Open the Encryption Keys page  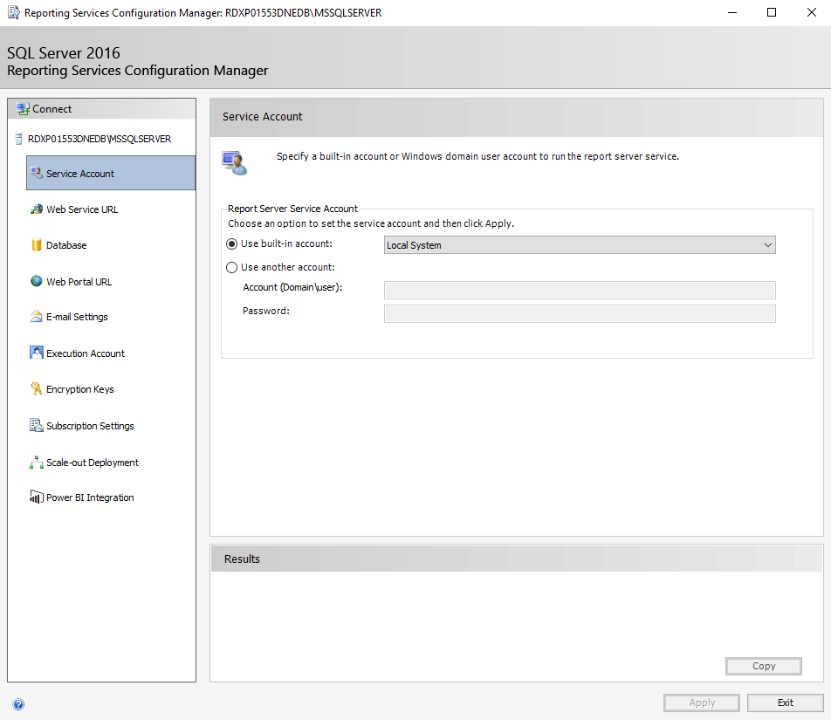(x=80, y=389)
